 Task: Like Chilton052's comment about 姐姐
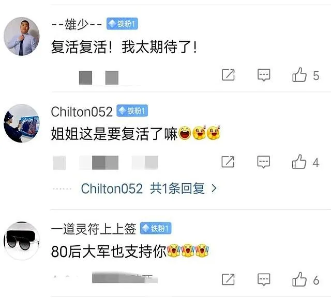point(299,162)
